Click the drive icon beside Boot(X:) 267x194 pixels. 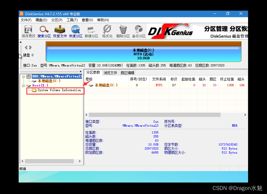tap(29, 86)
